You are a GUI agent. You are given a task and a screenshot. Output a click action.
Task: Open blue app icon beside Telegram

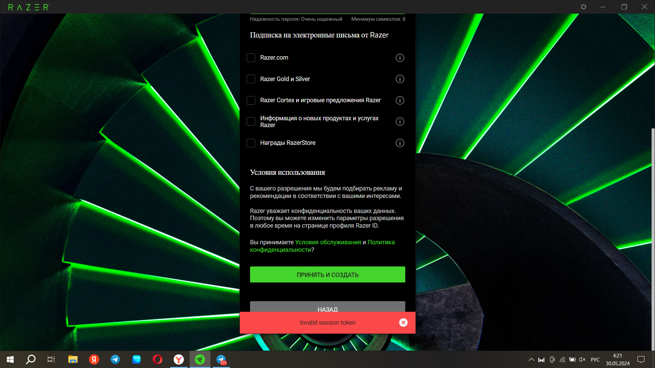coord(136,359)
